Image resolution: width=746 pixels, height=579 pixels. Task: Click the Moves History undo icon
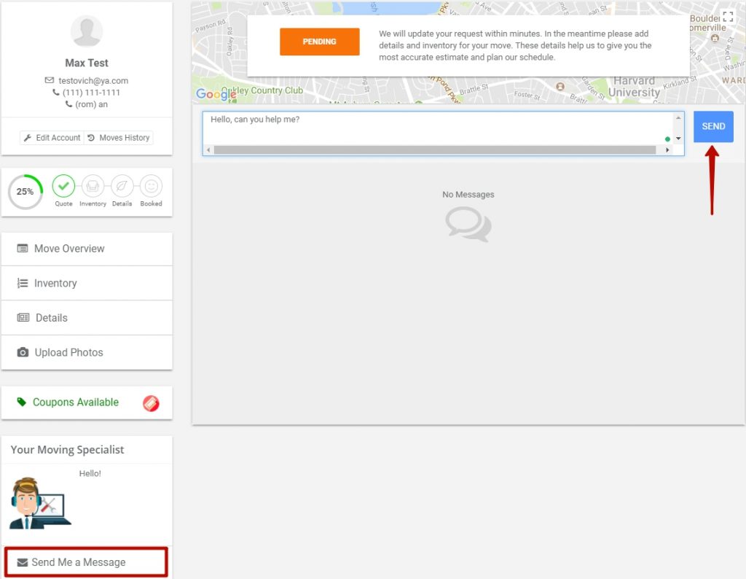[93, 137]
